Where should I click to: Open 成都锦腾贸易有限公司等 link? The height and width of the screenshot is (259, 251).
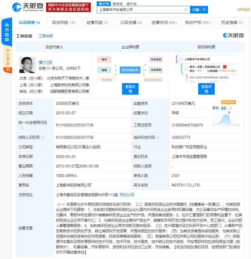[x=70, y=91]
